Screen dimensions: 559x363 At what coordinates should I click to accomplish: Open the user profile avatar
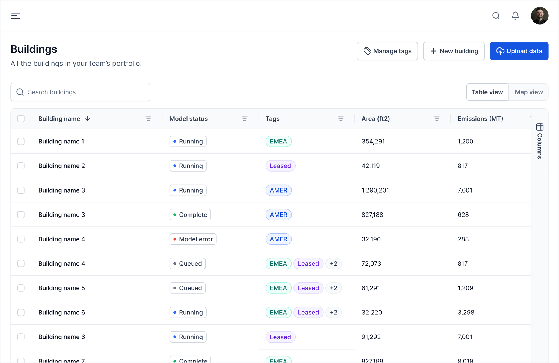tap(539, 16)
